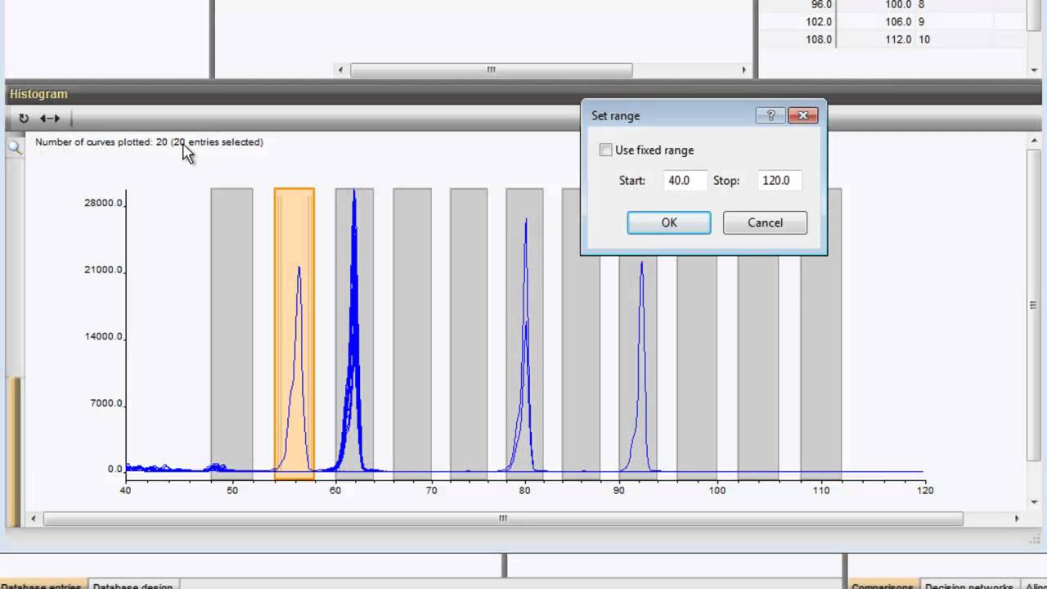This screenshot has width=1047, height=589.
Task: Click the Start value field
Action: pos(685,180)
